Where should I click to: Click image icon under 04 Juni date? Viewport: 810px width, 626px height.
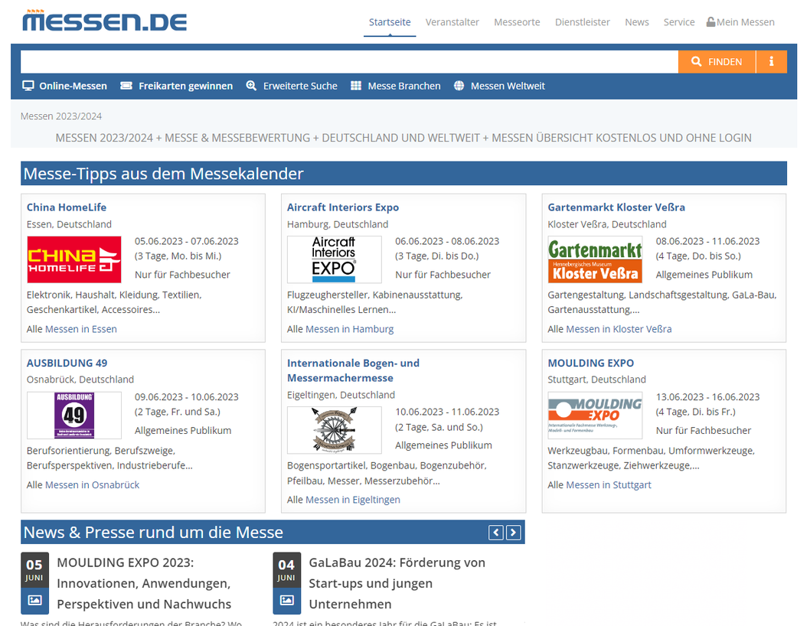click(286, 600)
